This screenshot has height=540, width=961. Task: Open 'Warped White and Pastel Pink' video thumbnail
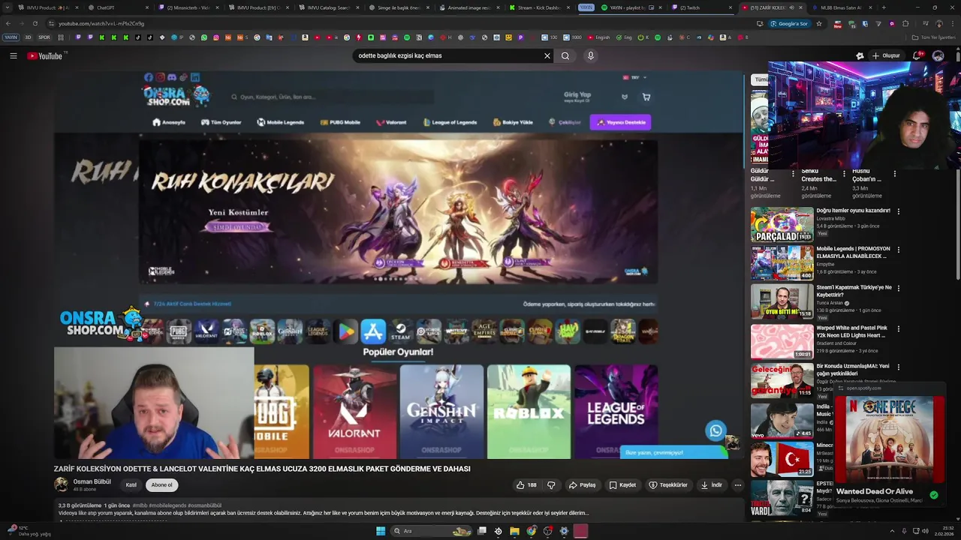(x=782, y=341)
